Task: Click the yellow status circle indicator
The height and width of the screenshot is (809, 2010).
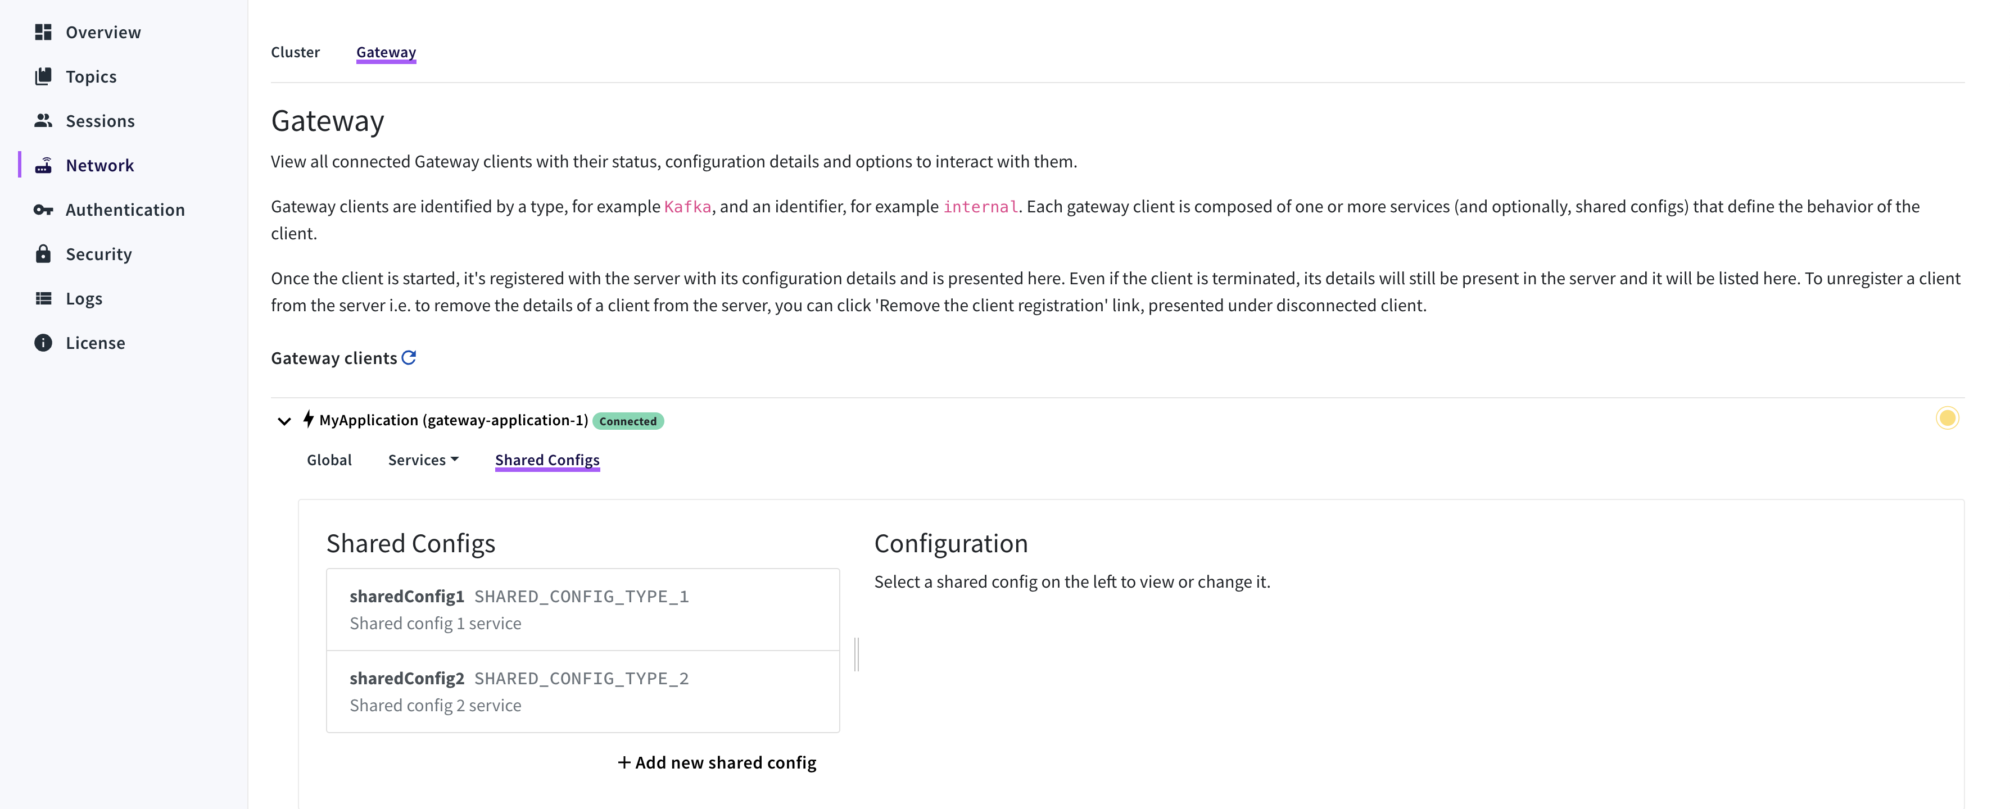Action: [x=1947, y=419]
